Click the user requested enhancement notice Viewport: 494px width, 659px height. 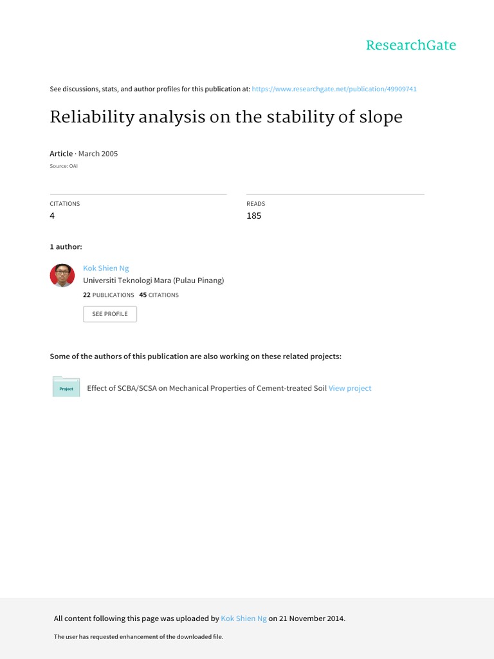tap(139, 636)
